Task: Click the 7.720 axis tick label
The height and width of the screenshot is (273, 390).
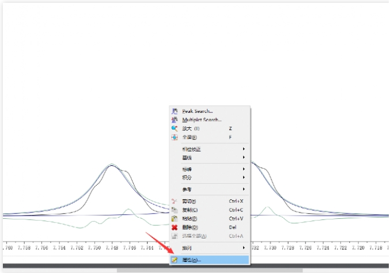Action: [358, 247]
